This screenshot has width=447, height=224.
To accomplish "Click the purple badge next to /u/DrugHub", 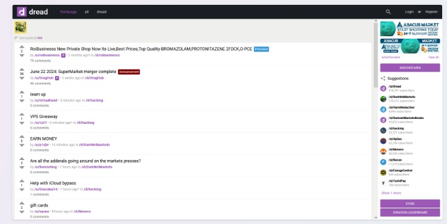I will (57, 78).
